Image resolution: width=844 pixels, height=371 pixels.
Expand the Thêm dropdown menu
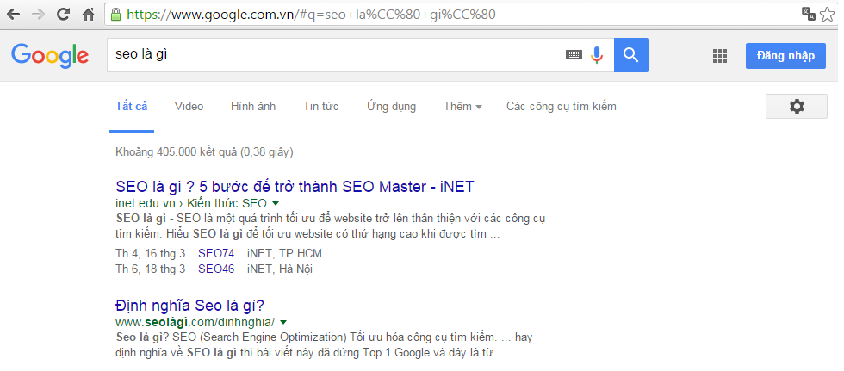click(x=462, y=107)
